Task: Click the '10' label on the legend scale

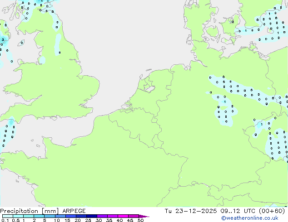Action: click(x=56, y=221)
